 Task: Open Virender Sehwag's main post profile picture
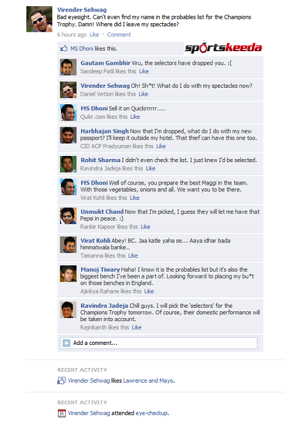pos(39,19)
